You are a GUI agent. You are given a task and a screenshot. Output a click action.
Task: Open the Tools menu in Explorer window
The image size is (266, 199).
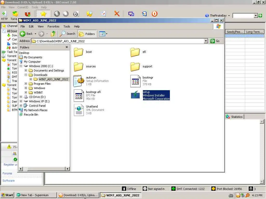click(x=67, y=26)
